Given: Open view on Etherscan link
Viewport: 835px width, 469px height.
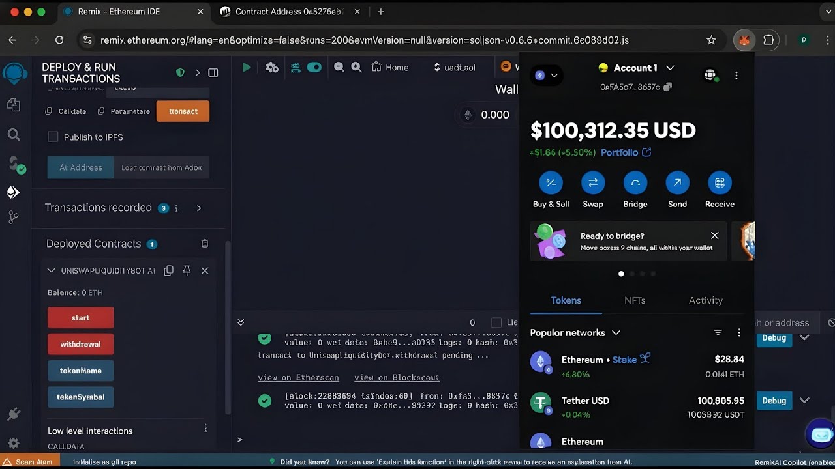Looking at the screenshot, I should click(298, 377).
